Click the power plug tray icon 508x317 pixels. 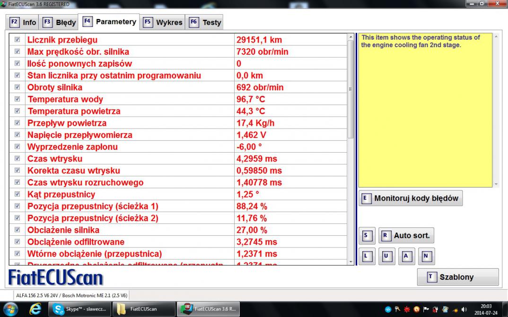tap(436, 309)
